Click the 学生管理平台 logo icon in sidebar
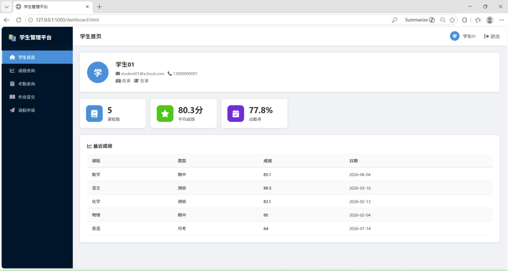This screenshot has width=508, height=271. [12, 38]
